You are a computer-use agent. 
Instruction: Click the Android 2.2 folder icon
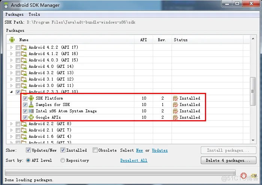pyautogui.click(x=24, y=124)
